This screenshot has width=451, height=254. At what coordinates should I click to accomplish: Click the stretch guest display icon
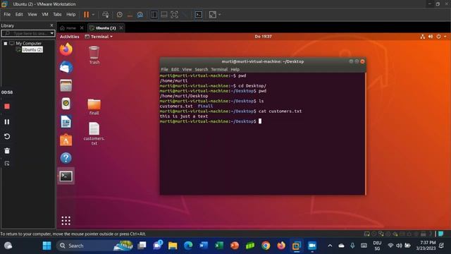pyautogui.click(x=213, y=14)
